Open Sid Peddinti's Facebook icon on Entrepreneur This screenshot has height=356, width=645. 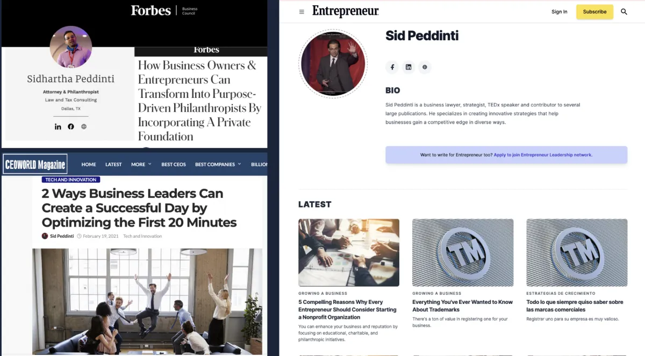point(392,67)
